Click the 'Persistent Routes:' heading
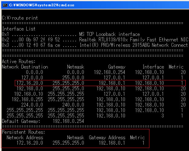Viewport: 189px width, 151px height. point(24,132)
